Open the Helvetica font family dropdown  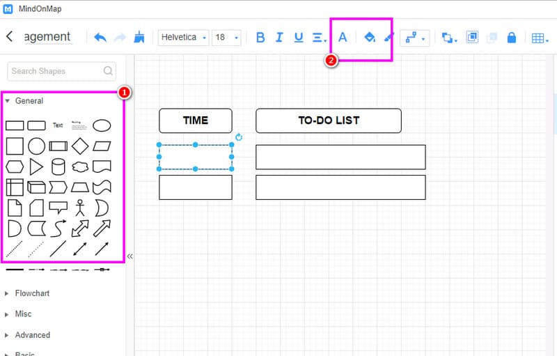pyautogui.click(x=184, y=38)
